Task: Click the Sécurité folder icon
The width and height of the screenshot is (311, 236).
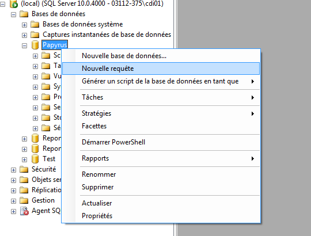Action: pos(24,169)
